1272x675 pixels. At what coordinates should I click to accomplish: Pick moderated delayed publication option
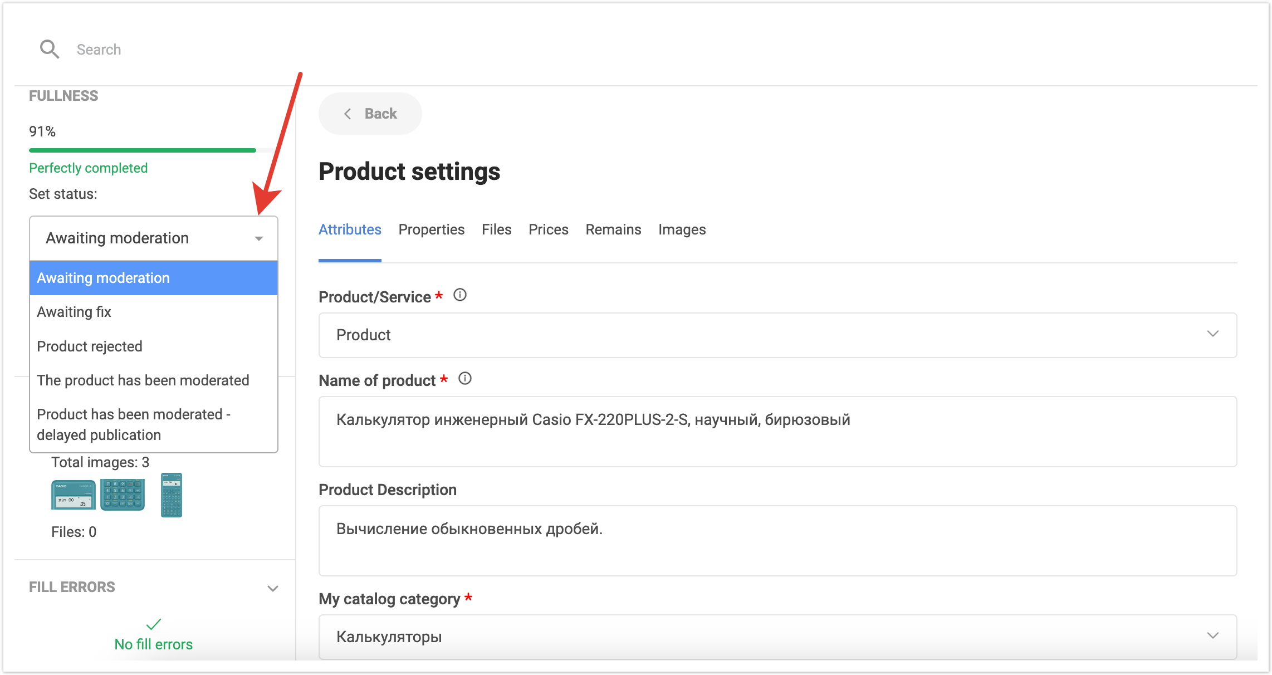pos(134,424)
